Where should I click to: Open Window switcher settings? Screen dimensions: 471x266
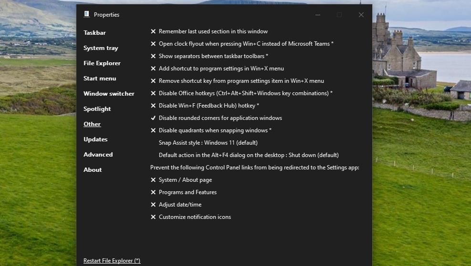pyautogui.click(x=109, y=94)
